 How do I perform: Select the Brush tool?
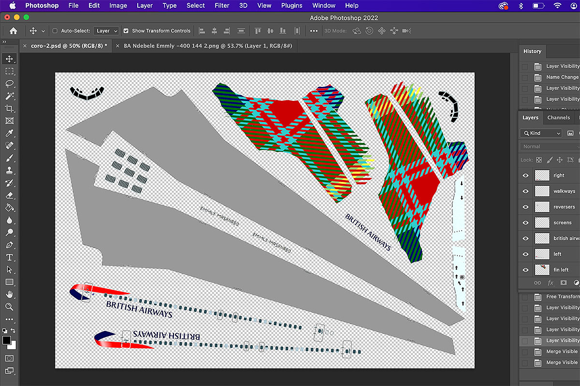(x=9, y=158)
